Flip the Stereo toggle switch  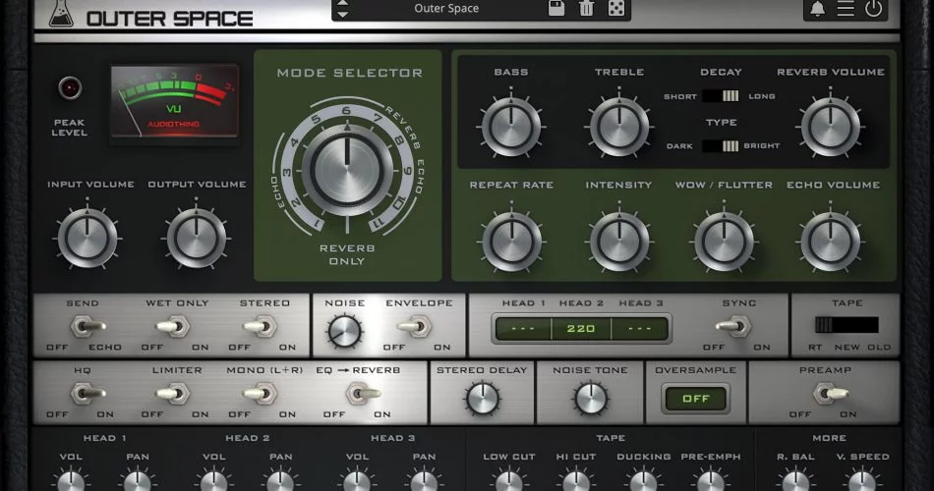[x=261, y=326]
